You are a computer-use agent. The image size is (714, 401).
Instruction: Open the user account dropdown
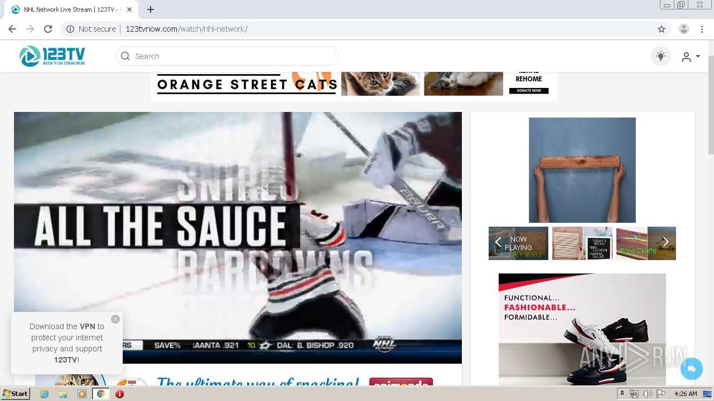pyautogui.click(x=691, y=57)
